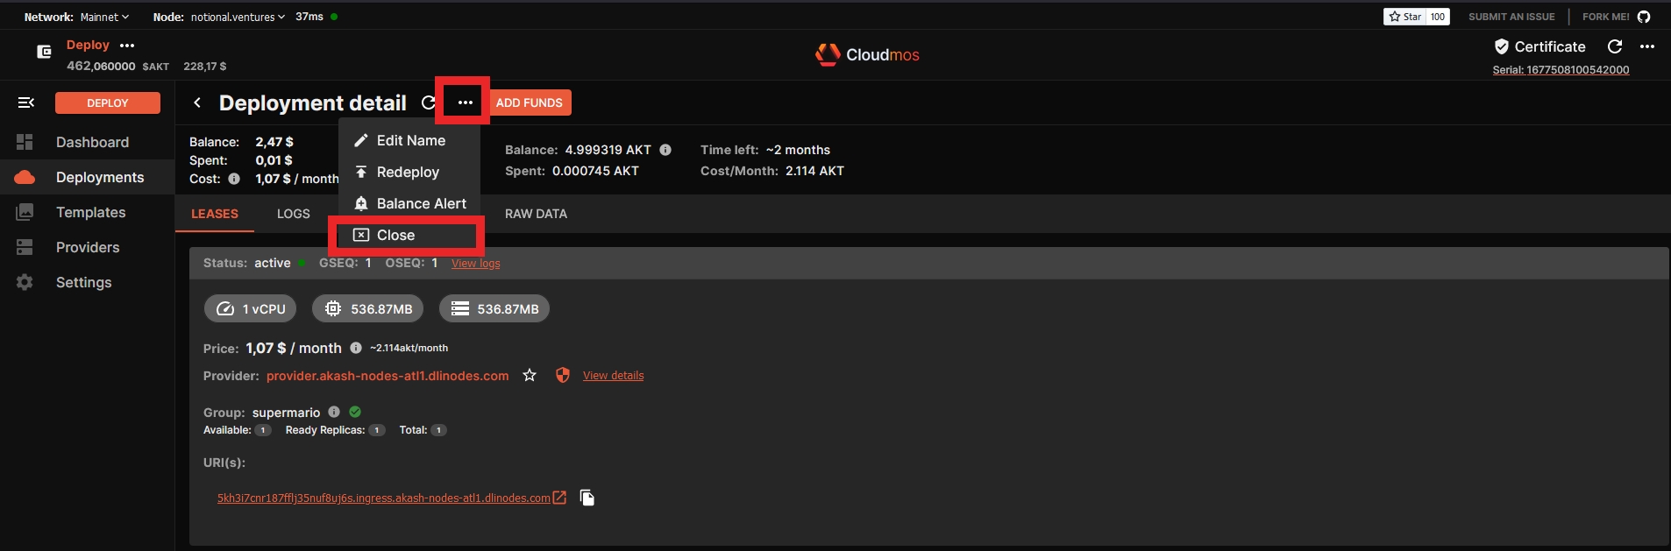Open the provider.akash-nodes-atl1.dlinodes.com link
Viewport: 1671px width, 551px height.
[x=388, y=376]
